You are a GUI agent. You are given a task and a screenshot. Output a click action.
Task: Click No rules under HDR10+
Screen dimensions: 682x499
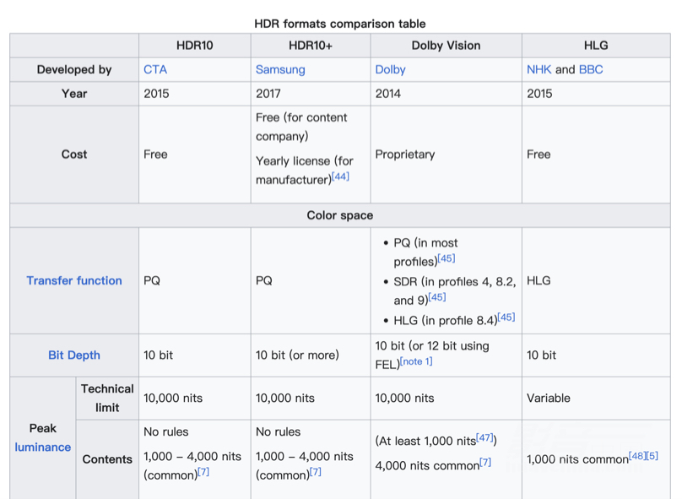coord(278,431)
